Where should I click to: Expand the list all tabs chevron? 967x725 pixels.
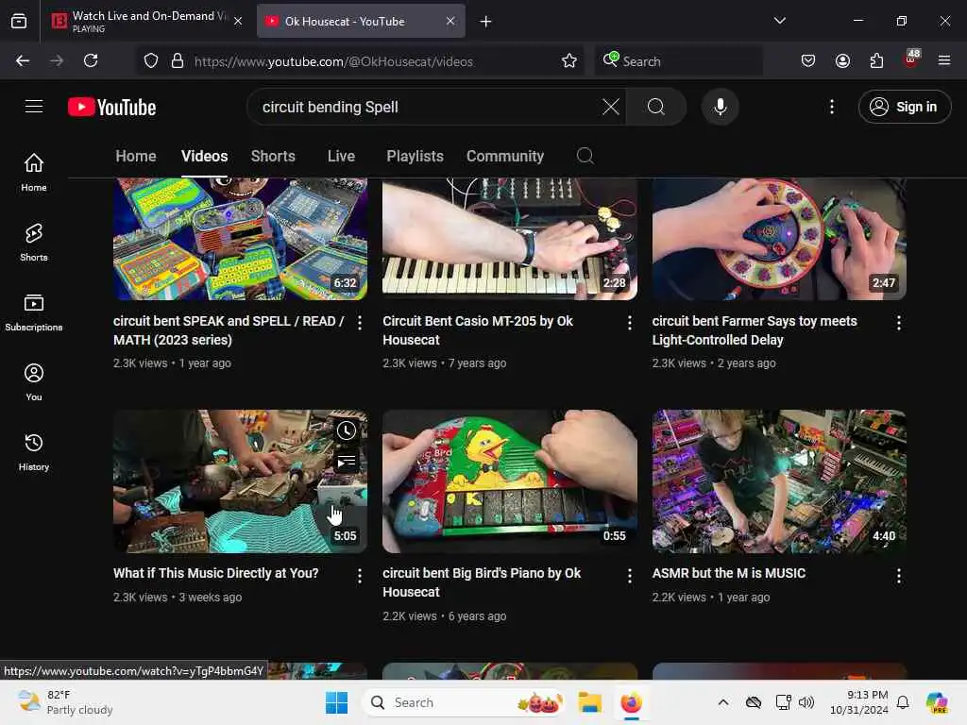[779, 21]
